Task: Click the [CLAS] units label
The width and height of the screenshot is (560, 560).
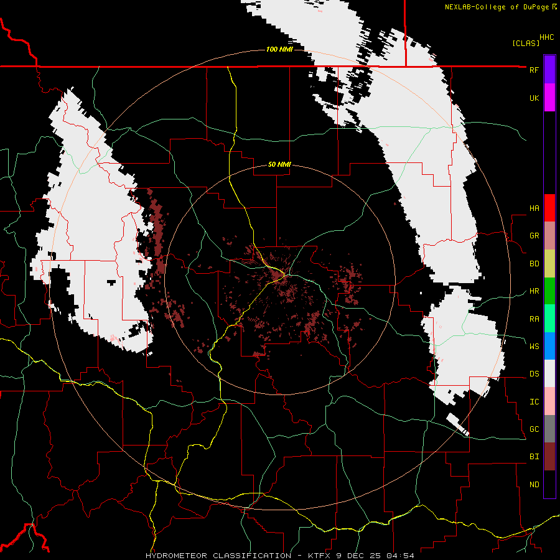Action: (526, 43)
